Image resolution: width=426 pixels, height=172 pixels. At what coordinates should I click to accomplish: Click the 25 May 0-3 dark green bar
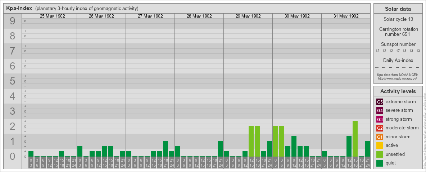[31, 154]
